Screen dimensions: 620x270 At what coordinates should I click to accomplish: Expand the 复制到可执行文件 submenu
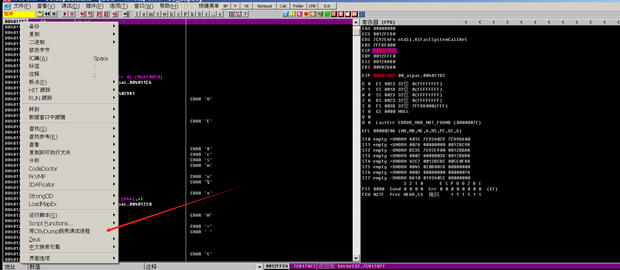pos(69,153)
